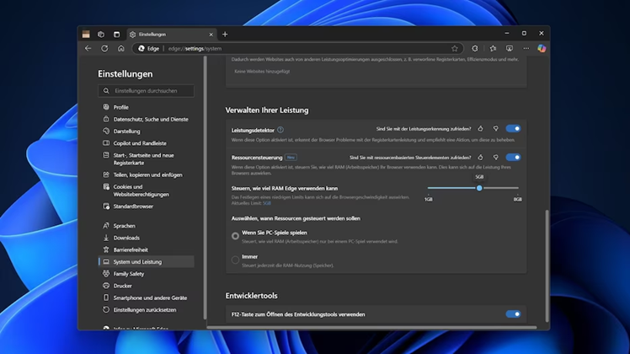Disable the Ressourcensteuerung switch
This screenshot has width=630, height=354.
pyautogui.click(x=513, y=158)
